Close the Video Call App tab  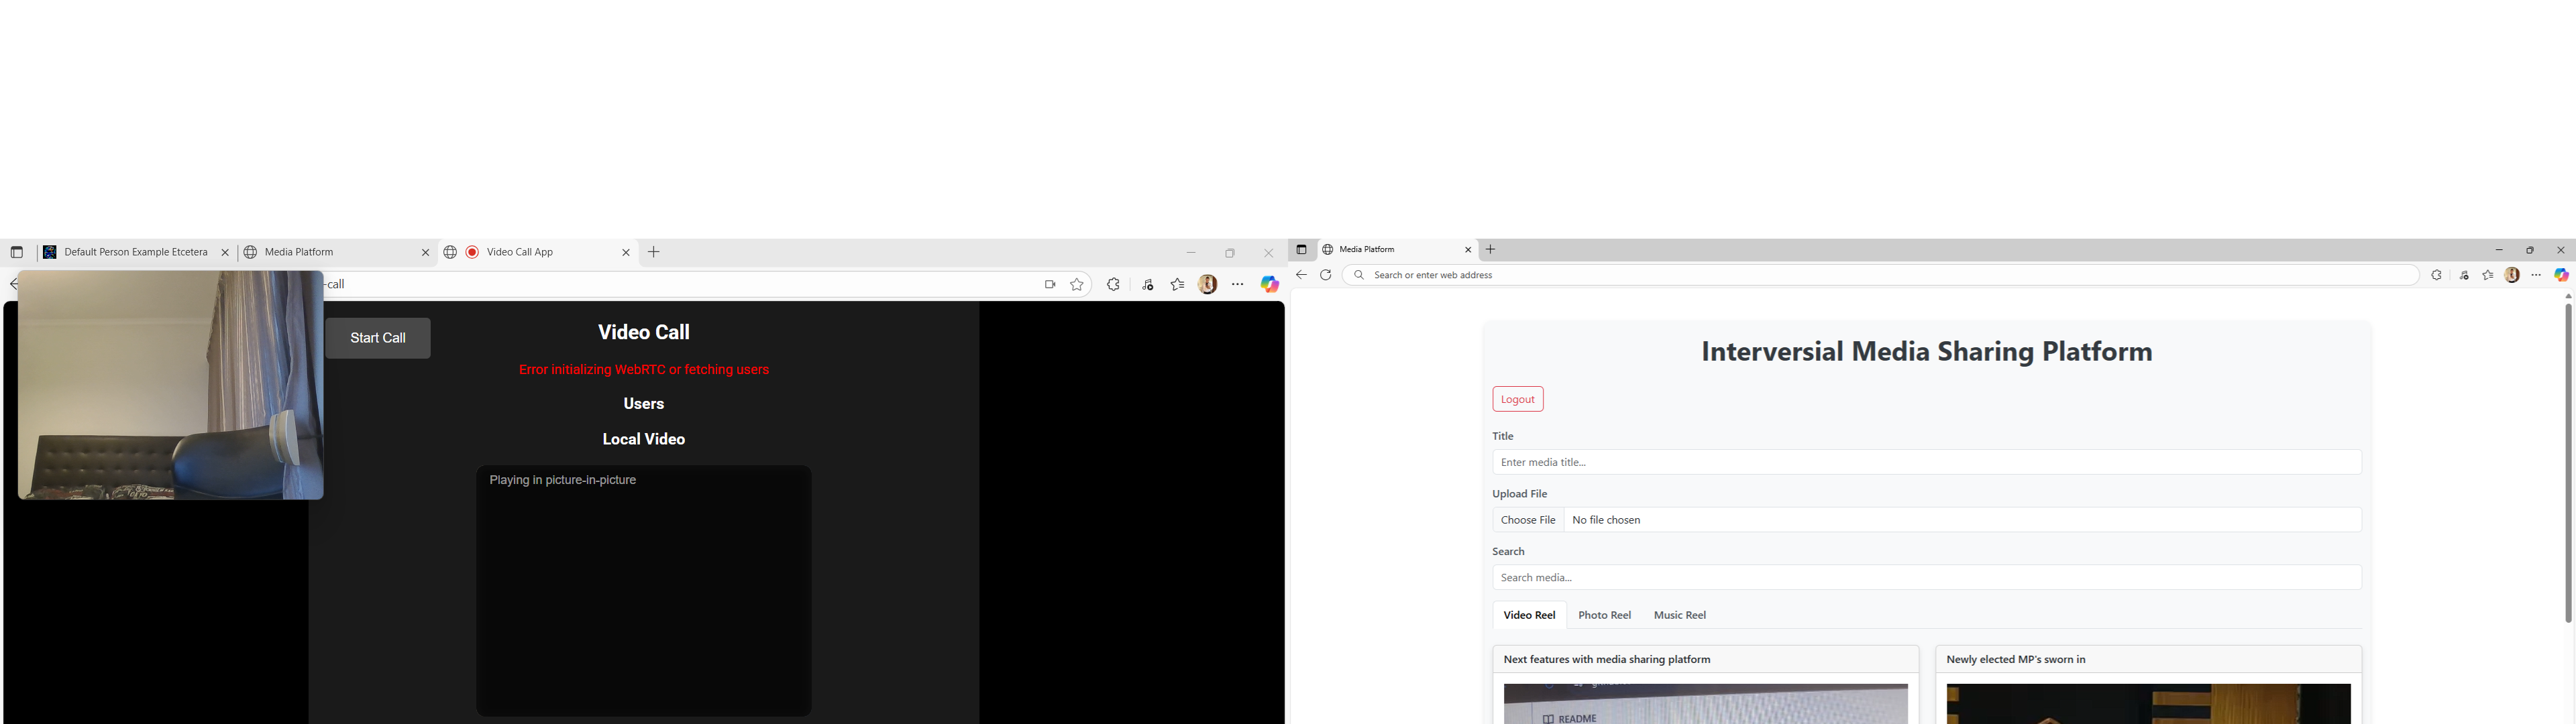626,253
